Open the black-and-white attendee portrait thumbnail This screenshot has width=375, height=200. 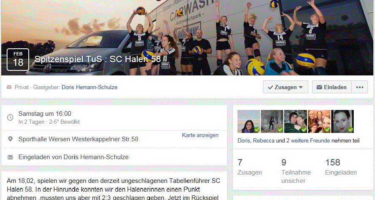point(342,121)
